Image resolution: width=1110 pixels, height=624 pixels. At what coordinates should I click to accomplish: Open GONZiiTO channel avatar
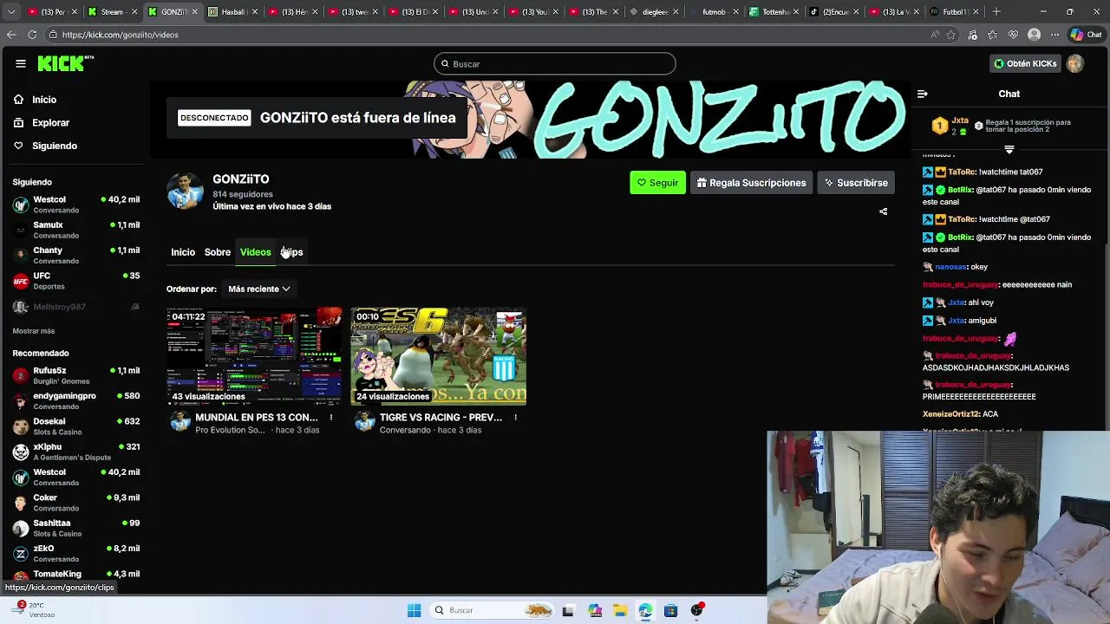tap(185, 192)
